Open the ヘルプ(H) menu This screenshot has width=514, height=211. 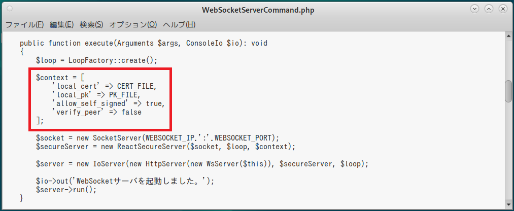179,24
